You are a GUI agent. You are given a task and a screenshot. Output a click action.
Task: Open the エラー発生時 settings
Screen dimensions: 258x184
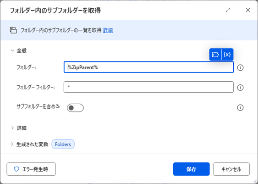31,169
